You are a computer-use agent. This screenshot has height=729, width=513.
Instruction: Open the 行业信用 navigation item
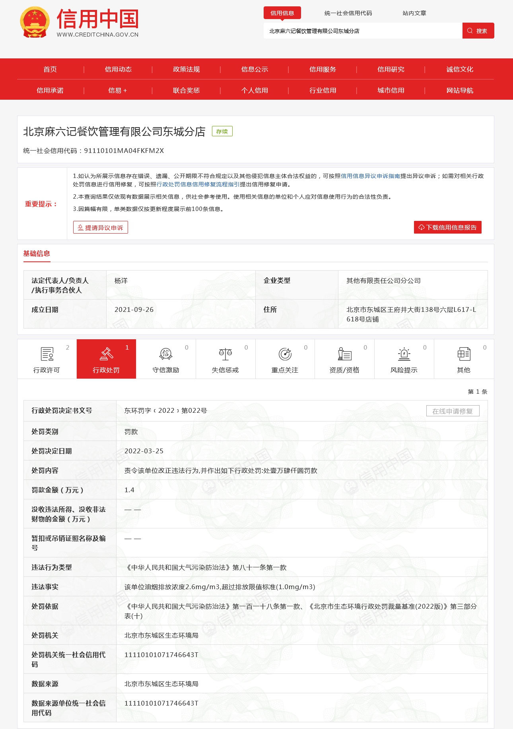(x=323, y=90)
